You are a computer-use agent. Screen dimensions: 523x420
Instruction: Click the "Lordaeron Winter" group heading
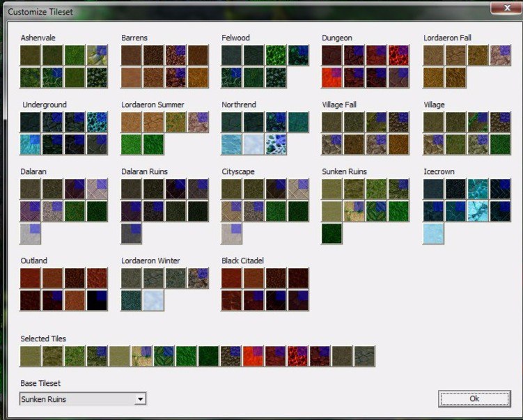[150, 260]
